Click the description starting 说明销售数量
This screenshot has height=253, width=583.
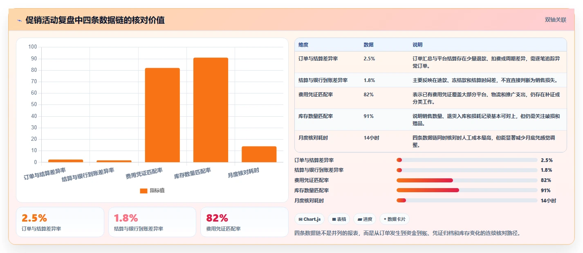point(486,120)
